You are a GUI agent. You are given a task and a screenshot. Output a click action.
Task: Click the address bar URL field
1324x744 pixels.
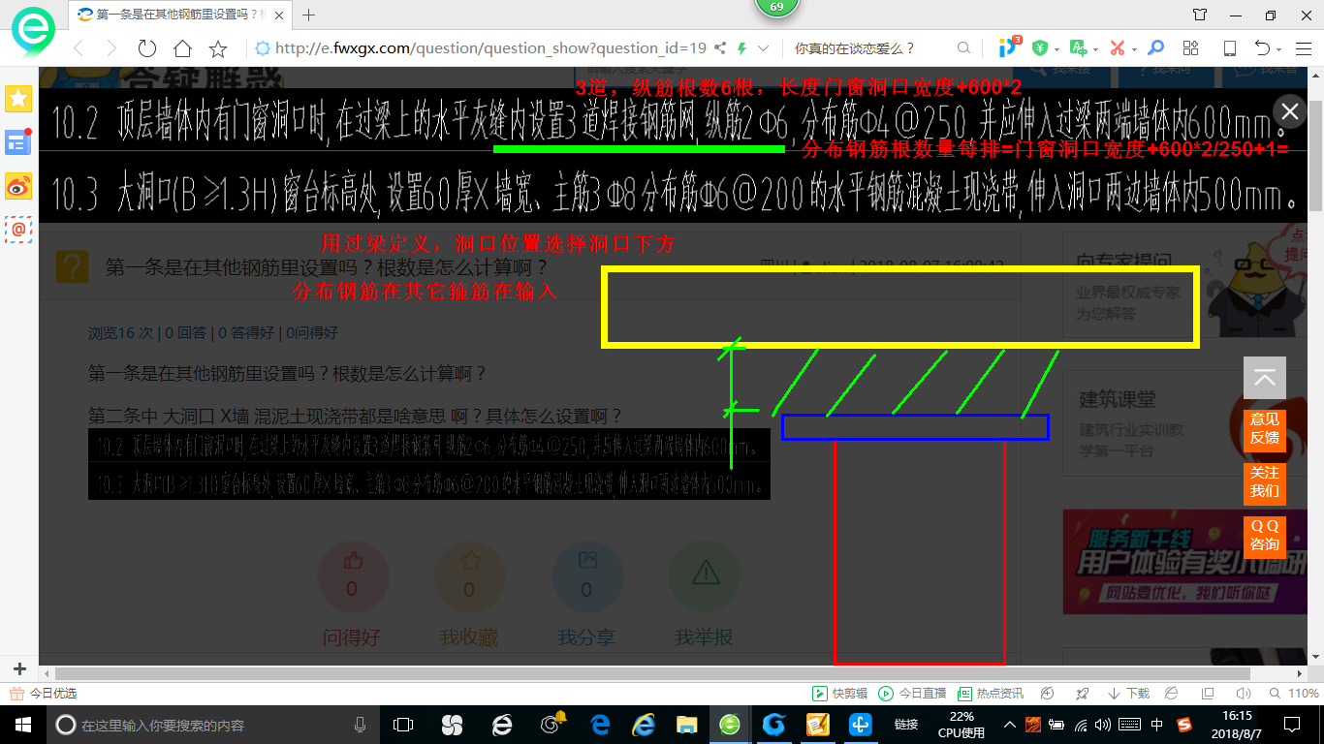coord(490,48)
